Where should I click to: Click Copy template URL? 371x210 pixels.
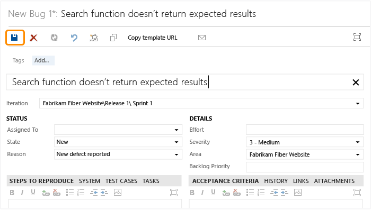[x=153, y=38]
